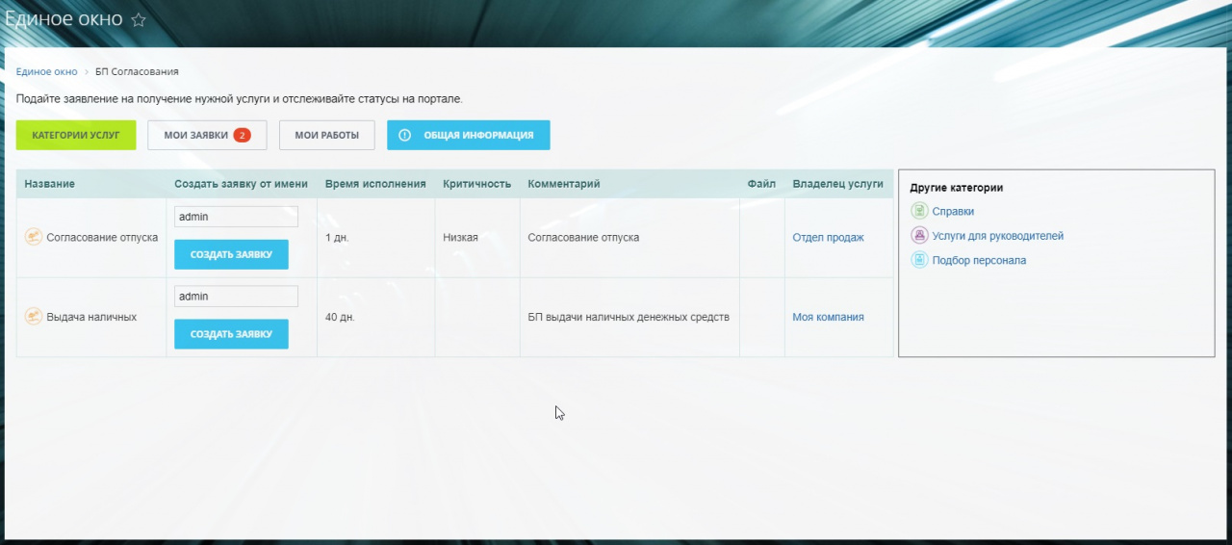Select the Выдача наличных service name
Screen dimensions: 1232x545
pyautogui.click(x=91, y=317)
